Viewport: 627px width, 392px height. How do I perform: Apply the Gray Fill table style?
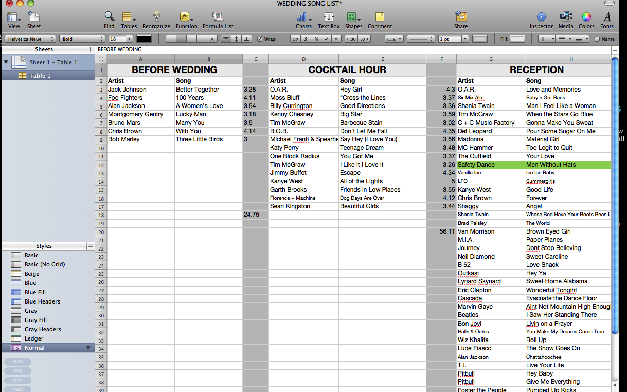point(47,320)
